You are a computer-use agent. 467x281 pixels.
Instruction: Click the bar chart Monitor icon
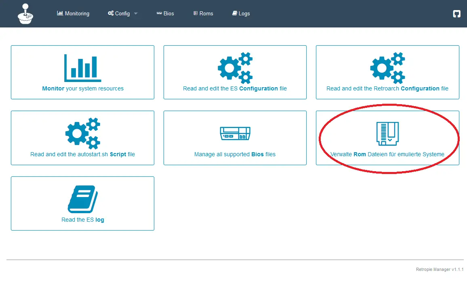tap(83, 68)
